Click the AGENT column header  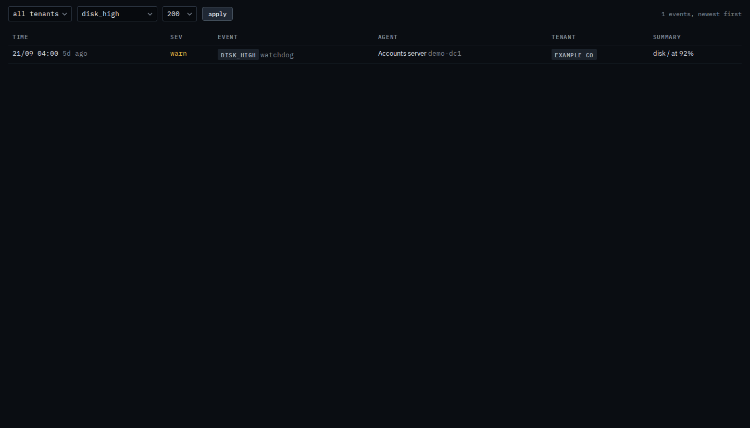coord(387,37)
